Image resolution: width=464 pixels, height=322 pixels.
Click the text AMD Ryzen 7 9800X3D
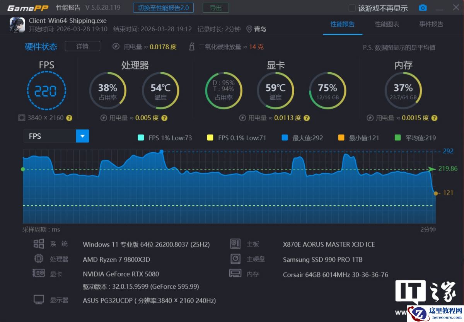(x=116, y=259)
